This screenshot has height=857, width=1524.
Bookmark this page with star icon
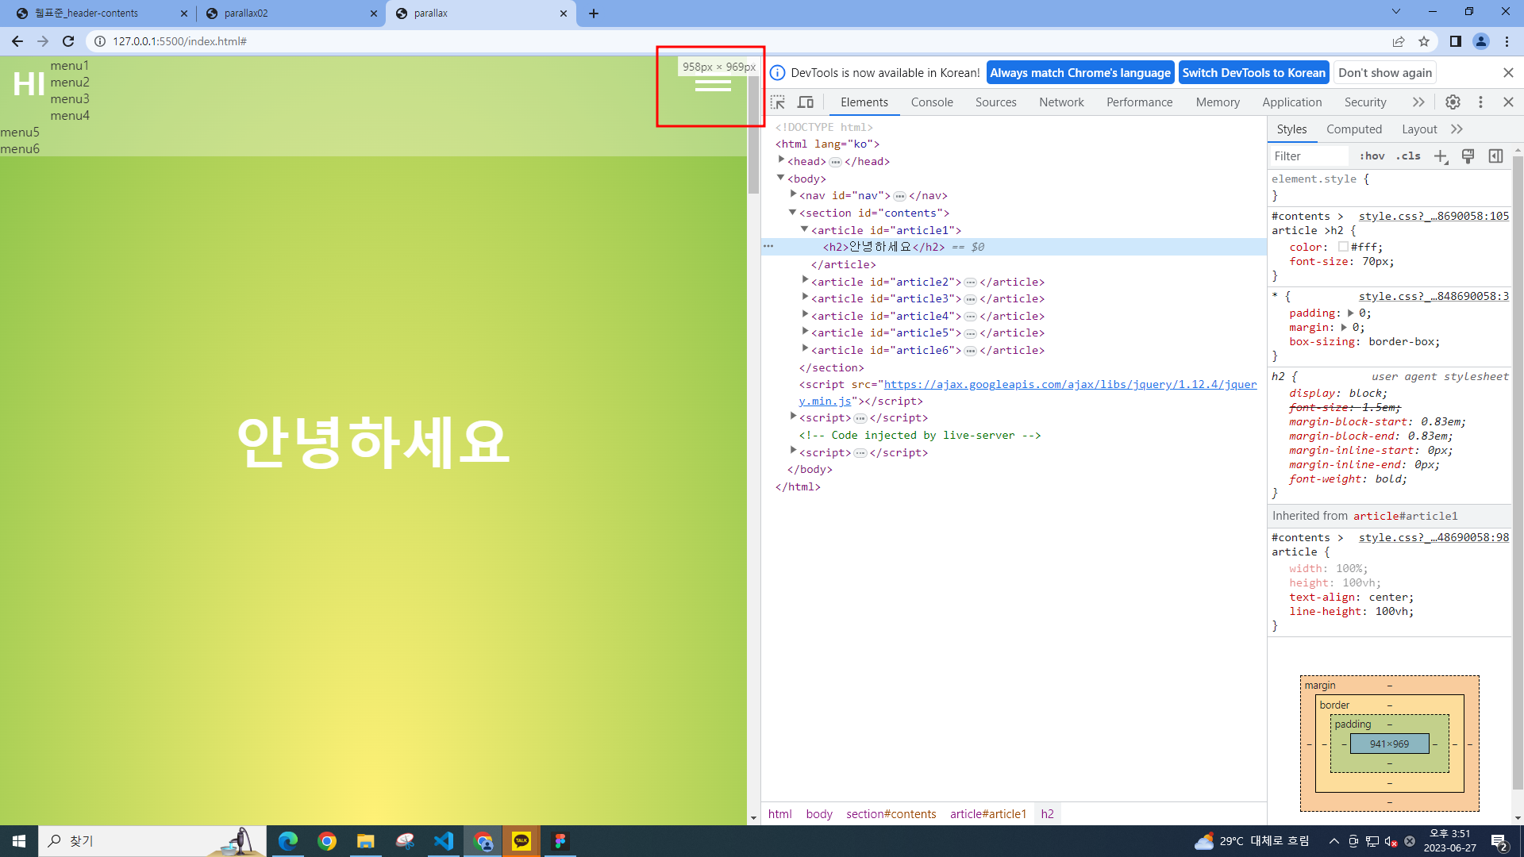tap(1424, 41)
